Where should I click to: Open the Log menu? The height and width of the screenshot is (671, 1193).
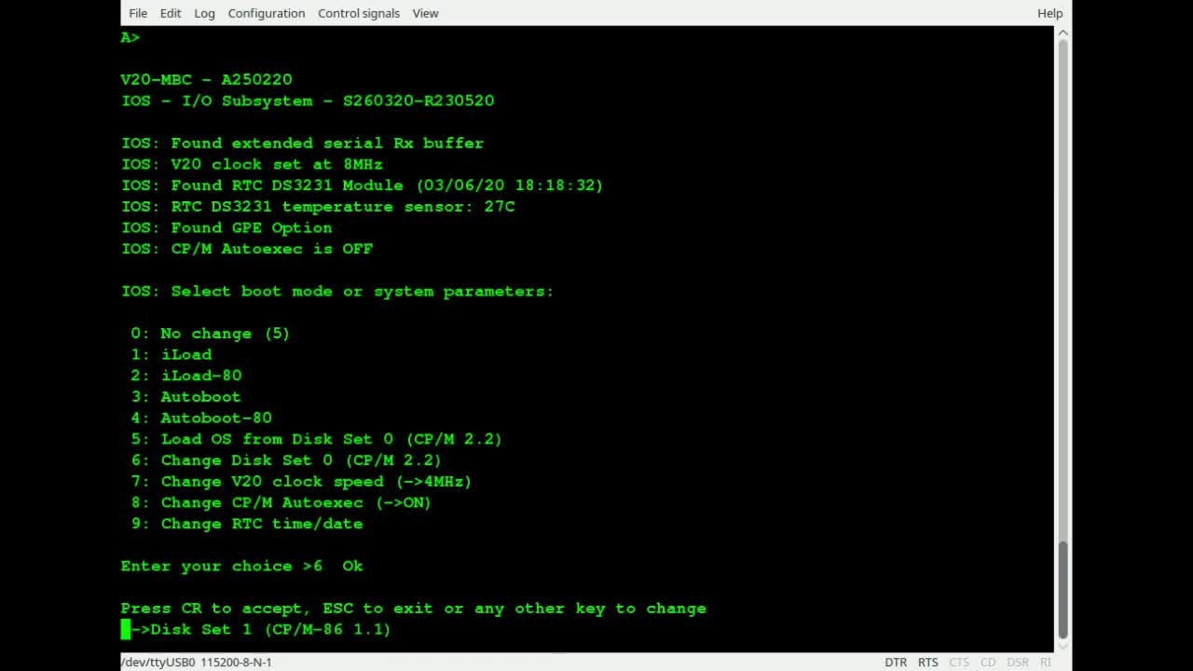[x=204, y=13]
